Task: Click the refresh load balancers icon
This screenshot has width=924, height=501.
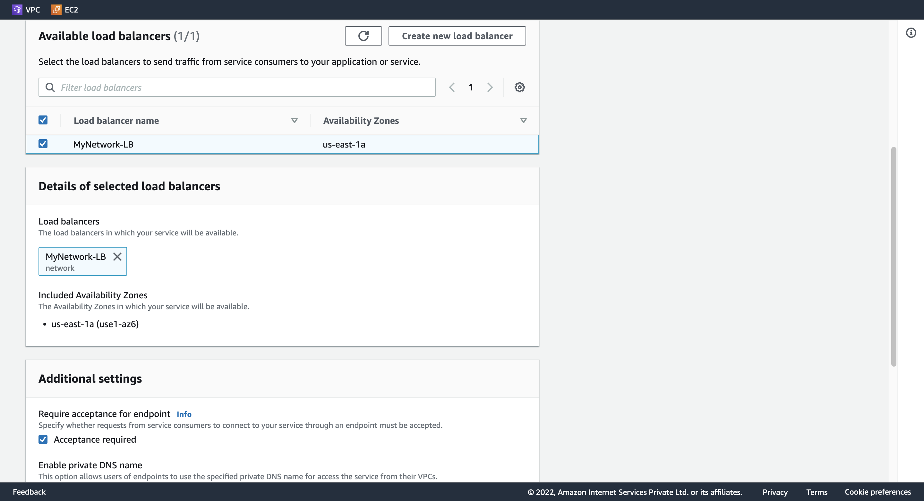Action: coord(363,36)
